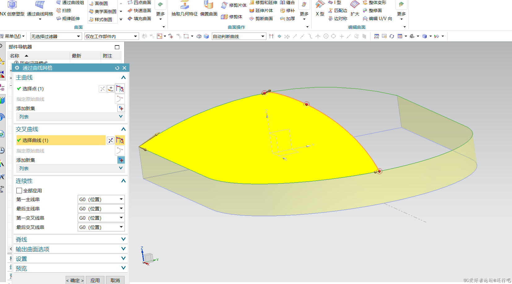The width and height of the screenshot is (512, 284).
Task: Open NX 创意塑型 tool
Action: click(12, 9)
